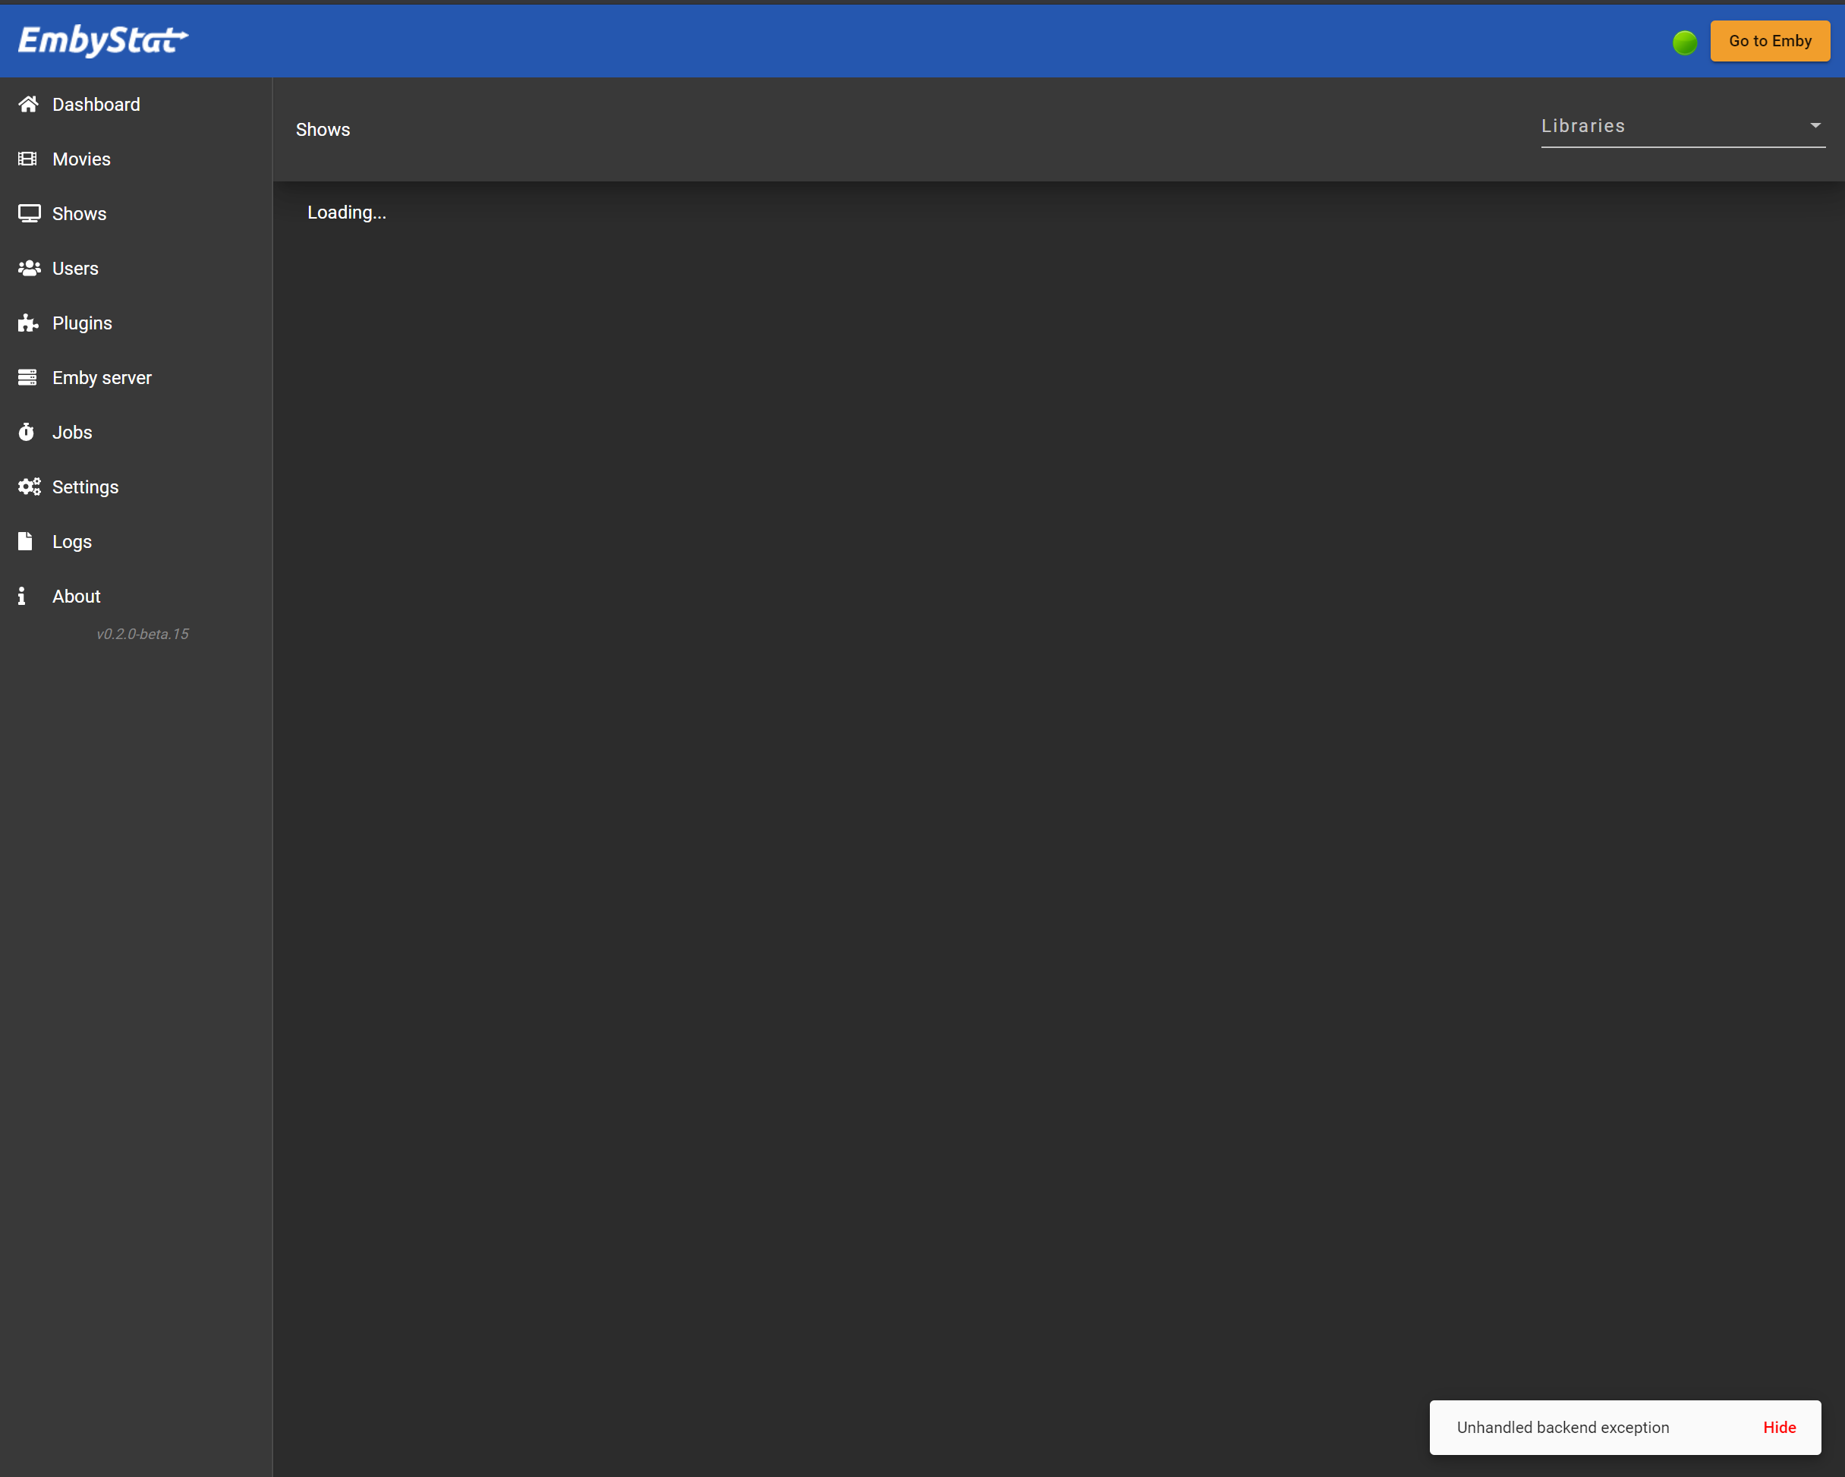Click the Dashboard home icon
This screenshot has width=1845, height=1477.
click(28, 105)
